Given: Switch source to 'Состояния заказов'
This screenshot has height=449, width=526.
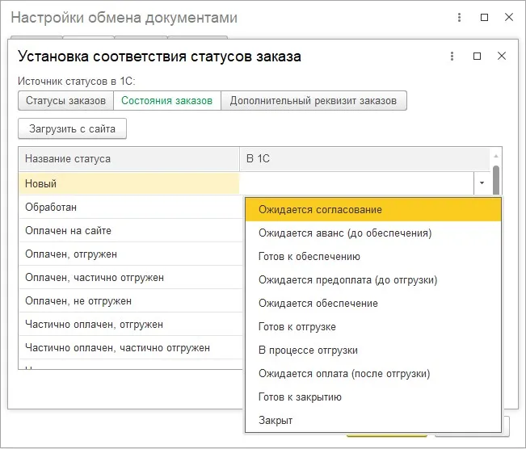Looking at the screenshot, I should [166, 101].
